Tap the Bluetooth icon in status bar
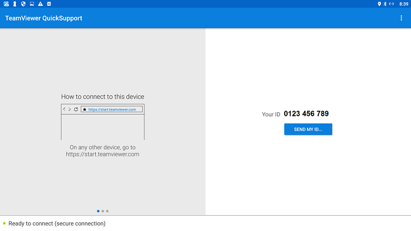Screen dimensions: 411x231 385,4
